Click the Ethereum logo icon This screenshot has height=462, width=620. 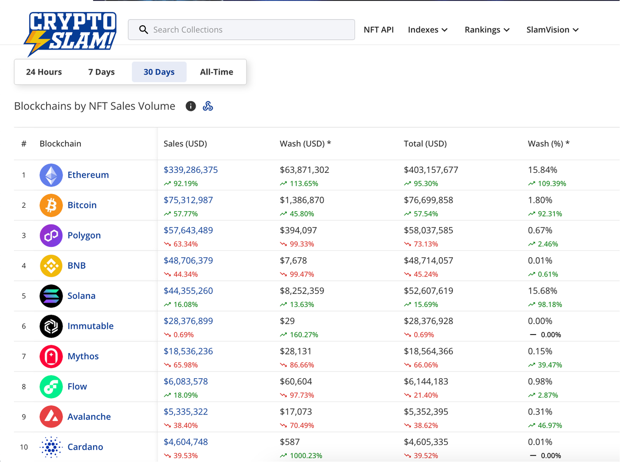tap(51, 175)
